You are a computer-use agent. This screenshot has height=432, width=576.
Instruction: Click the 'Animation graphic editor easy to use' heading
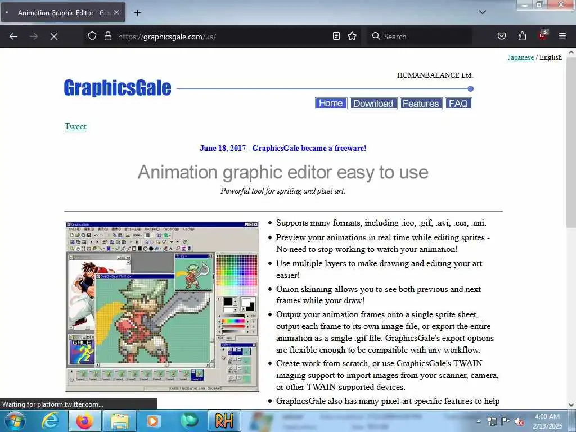283,172
